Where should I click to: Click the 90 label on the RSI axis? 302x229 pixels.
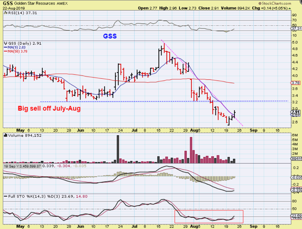click(x=294, y=15)
